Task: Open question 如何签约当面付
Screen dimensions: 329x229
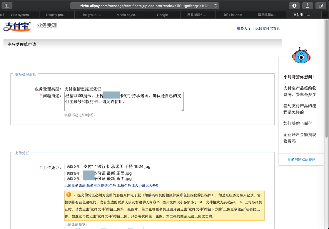Action: [298, 123]
